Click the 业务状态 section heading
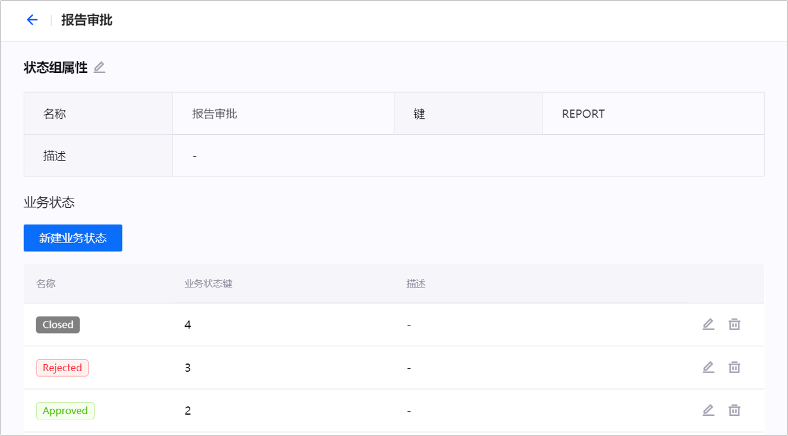788x436 pixels. pyautogui.click(x=49, y=203)
